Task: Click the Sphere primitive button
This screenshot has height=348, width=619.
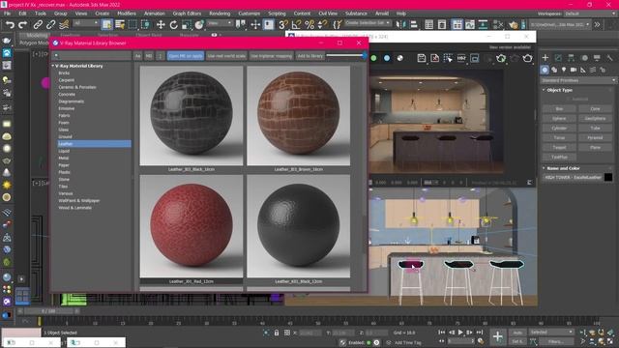Action: [x=559, y=118]
